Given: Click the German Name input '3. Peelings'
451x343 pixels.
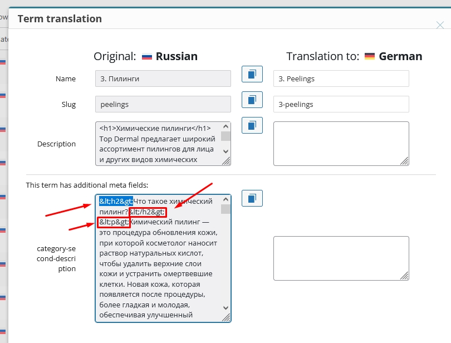Looking at the screenshot, I should click(341, 79).
